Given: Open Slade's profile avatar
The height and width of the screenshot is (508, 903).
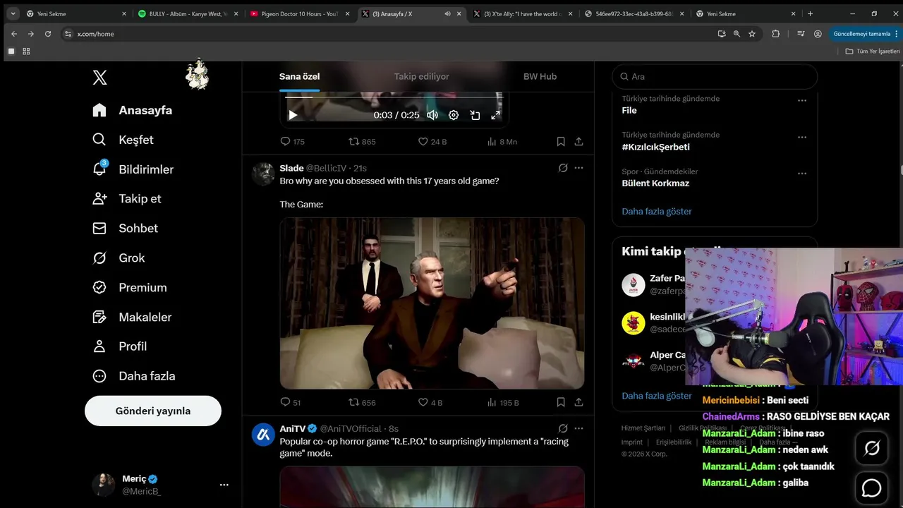Looking at the screenshot, I should coord(263,174).
